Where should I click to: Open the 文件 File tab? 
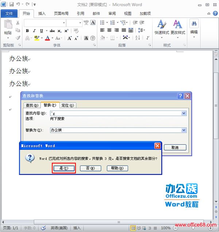coord(9,13)
